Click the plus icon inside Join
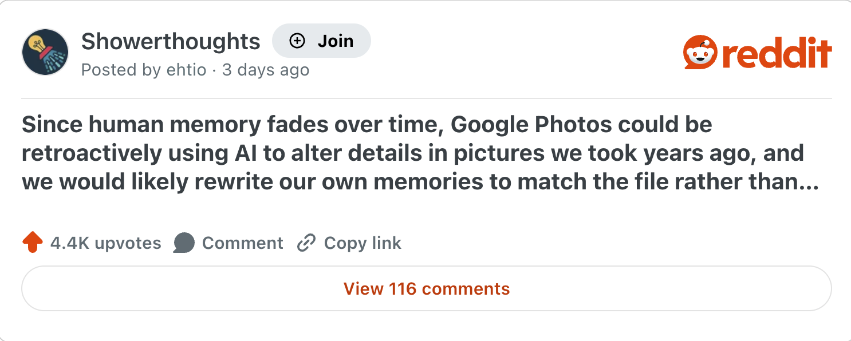 pos(297,41)
